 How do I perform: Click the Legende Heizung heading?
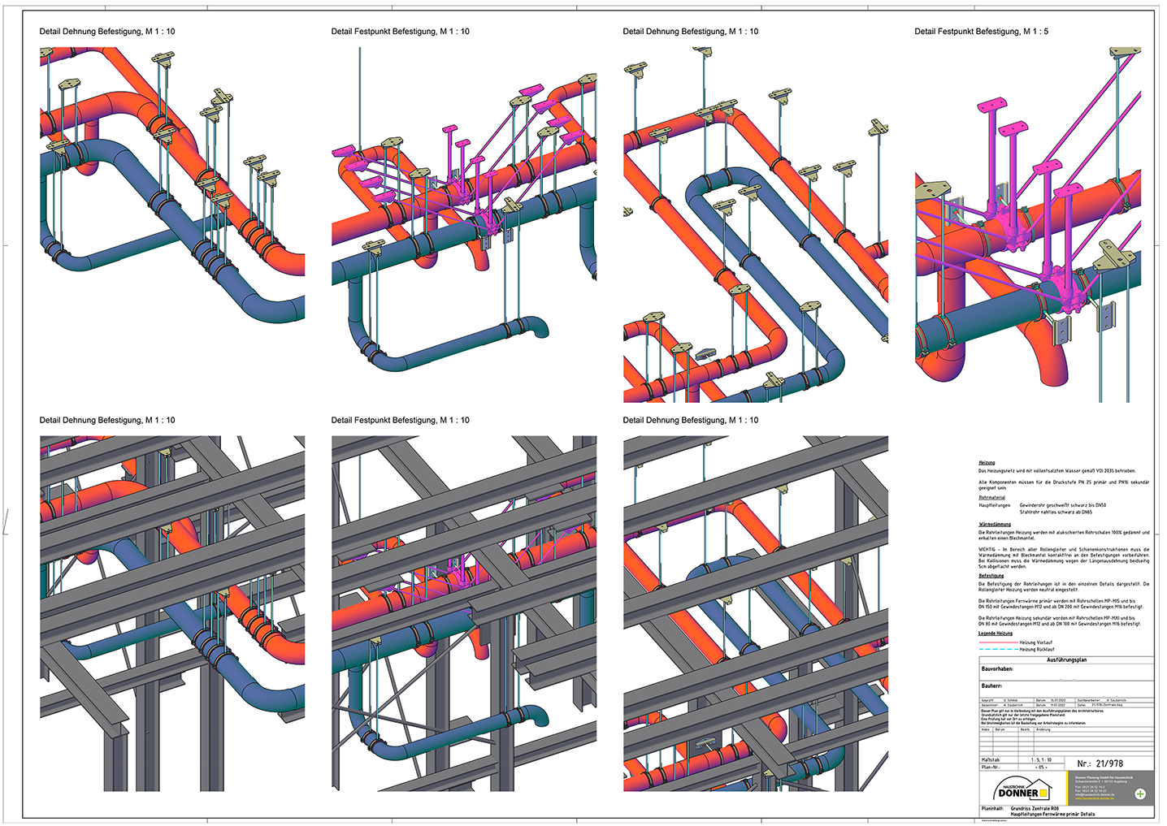995,634
